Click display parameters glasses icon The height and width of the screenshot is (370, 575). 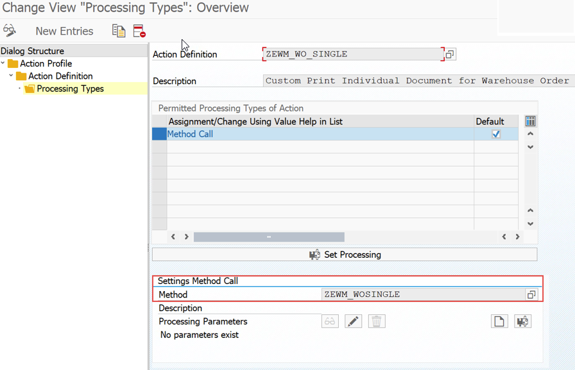[330, 321]
